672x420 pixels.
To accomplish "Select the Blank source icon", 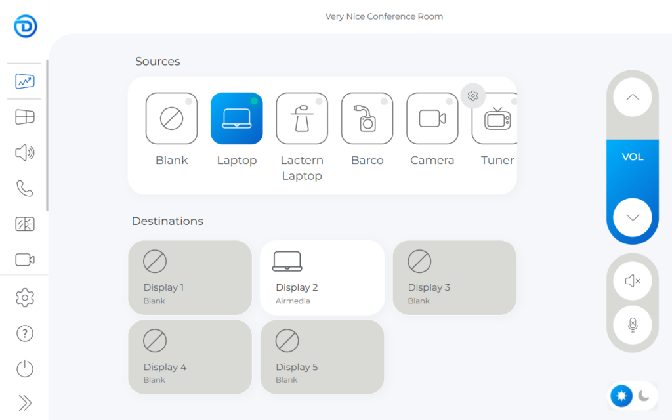I will click(171, 119).
